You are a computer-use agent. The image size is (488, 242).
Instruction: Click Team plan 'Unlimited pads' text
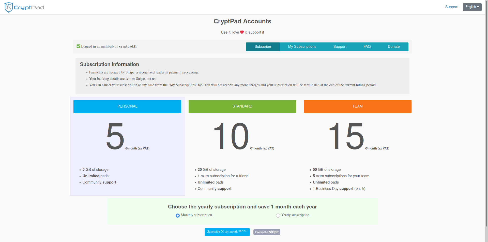(326, 182)
